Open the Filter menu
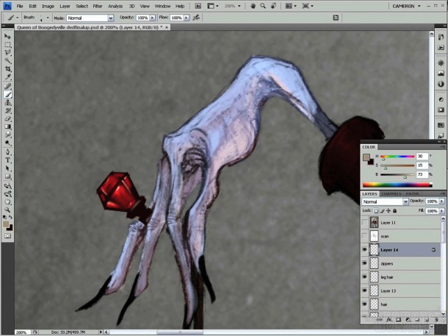Viewport: 448px width, 336px height. tap(98, 6)
